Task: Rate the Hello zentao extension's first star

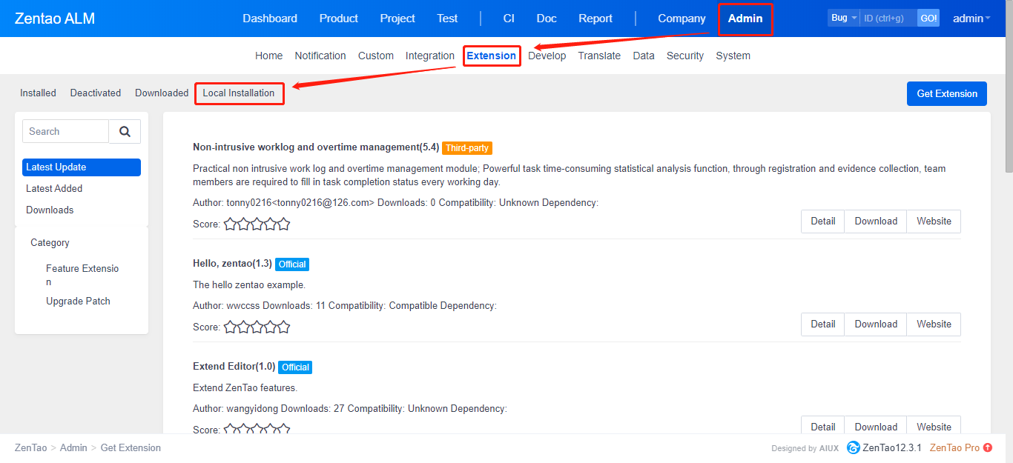Action: point(230,327)
